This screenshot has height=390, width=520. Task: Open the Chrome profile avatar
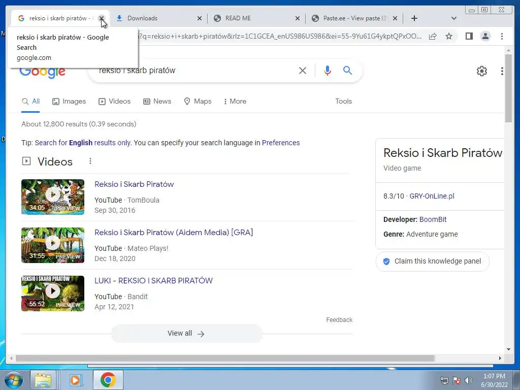[x=485, y=36]
